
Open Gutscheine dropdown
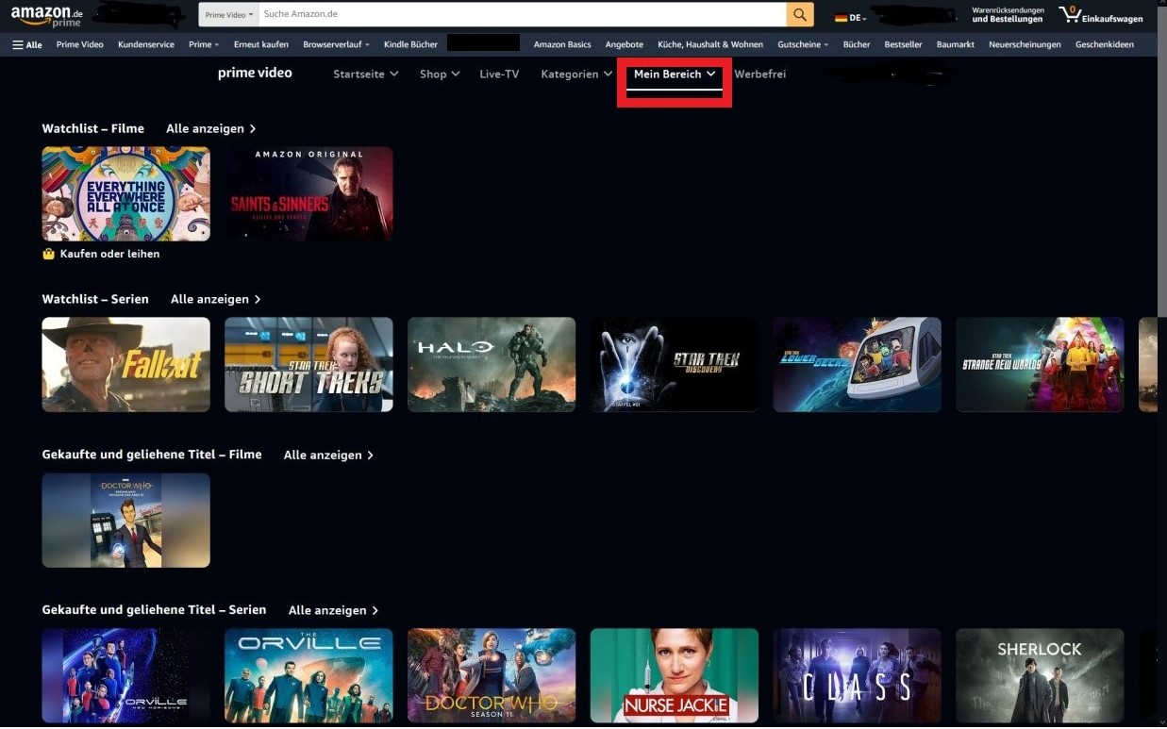point(803,44)
